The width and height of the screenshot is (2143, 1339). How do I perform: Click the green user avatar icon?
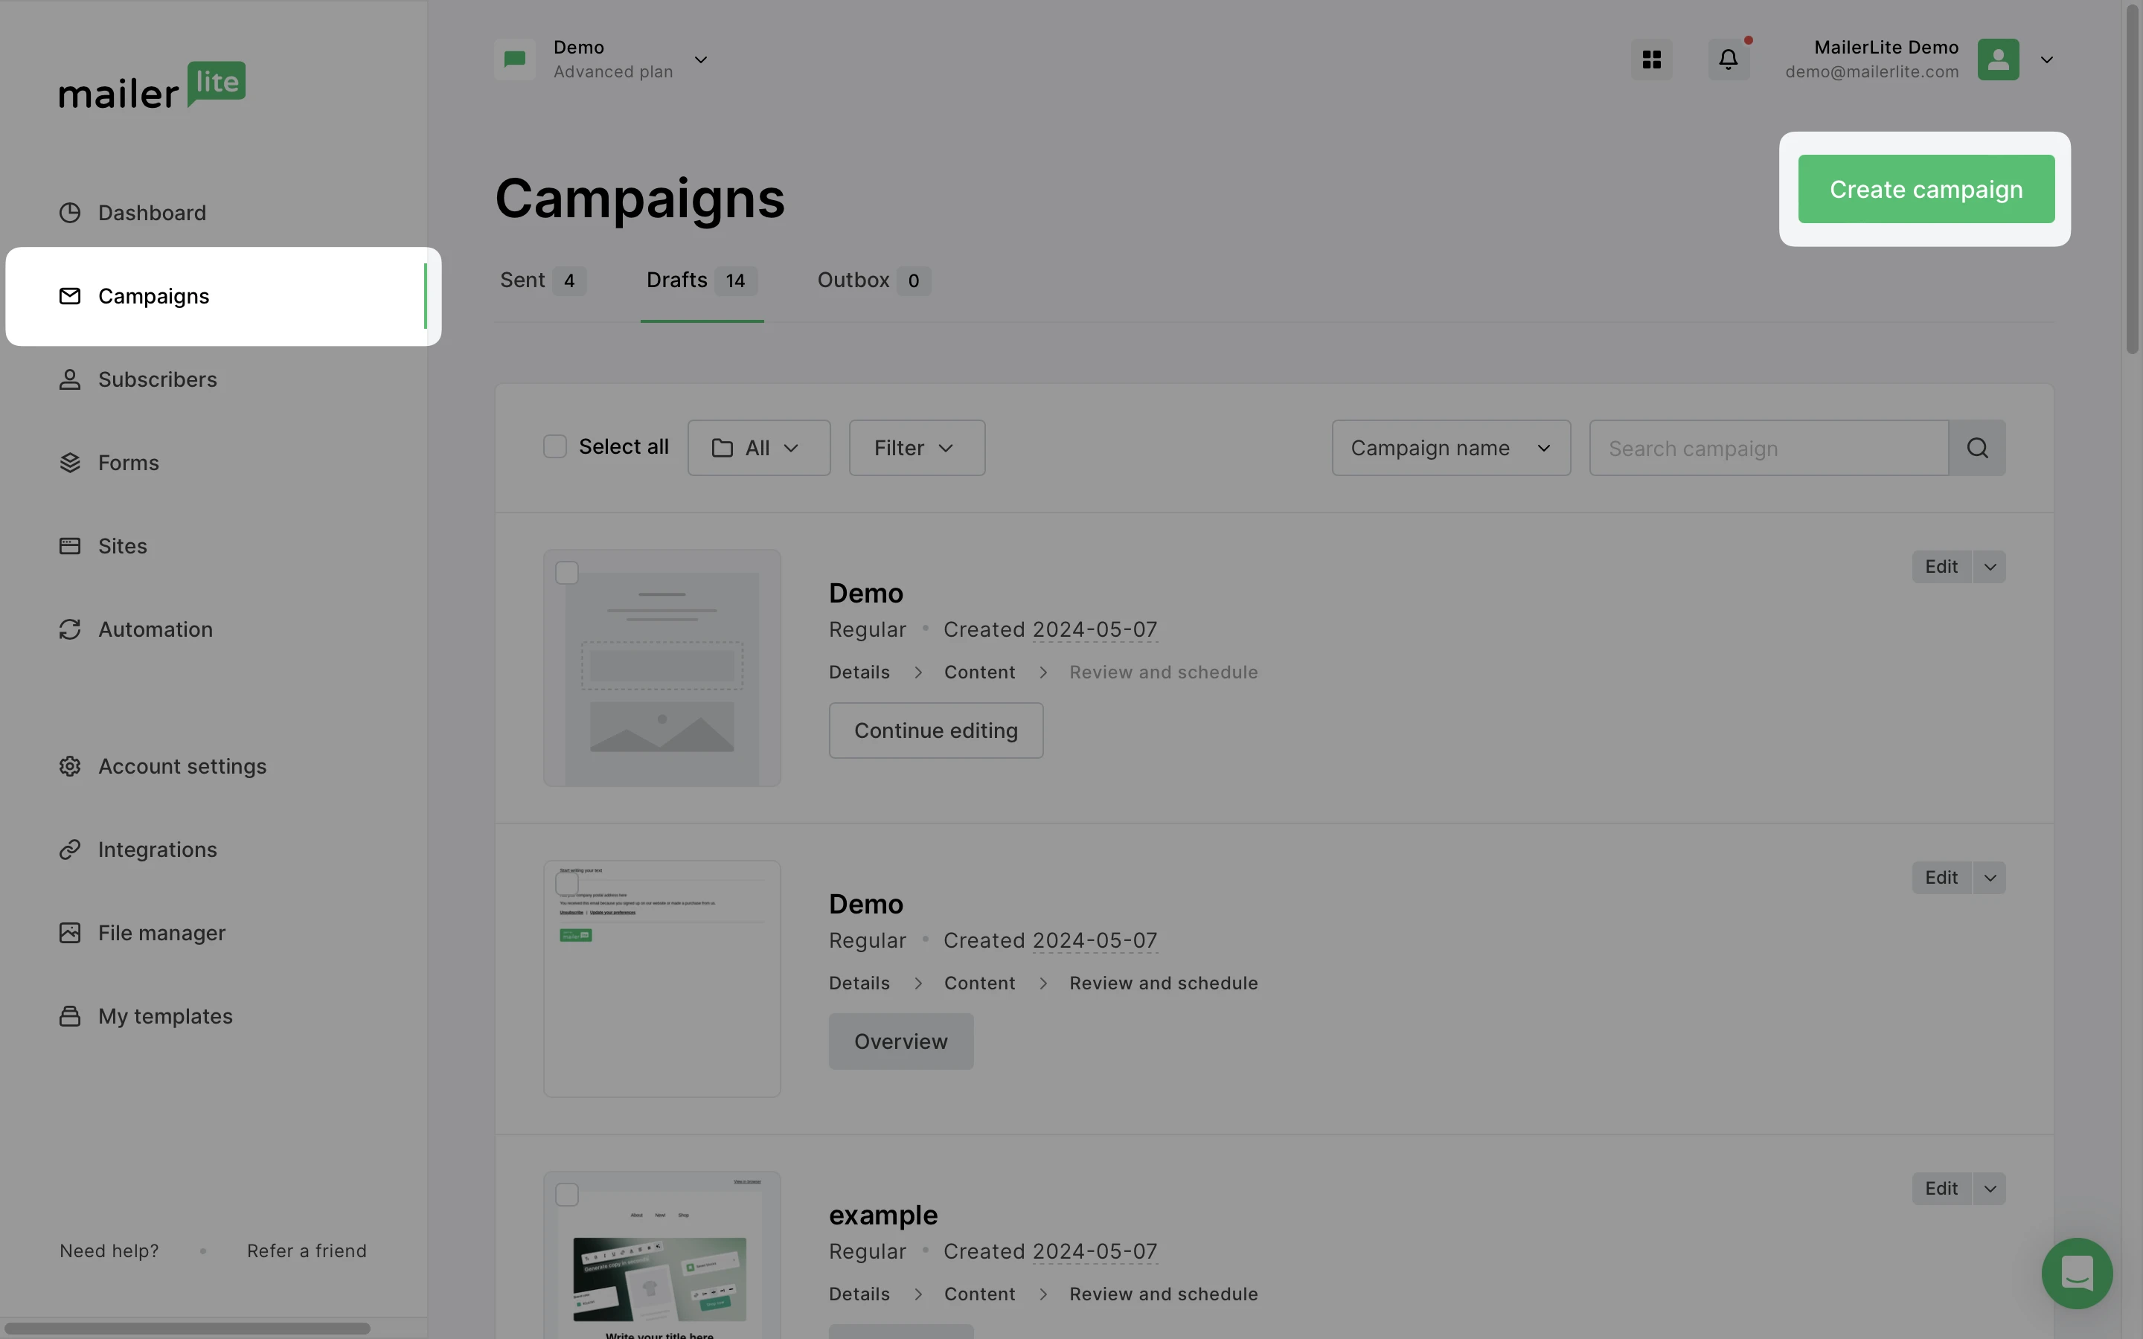1998,60
